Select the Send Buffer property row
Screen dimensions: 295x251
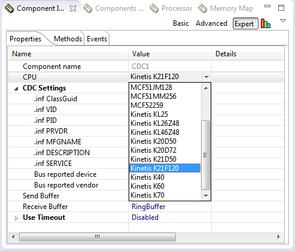[68, 196]
